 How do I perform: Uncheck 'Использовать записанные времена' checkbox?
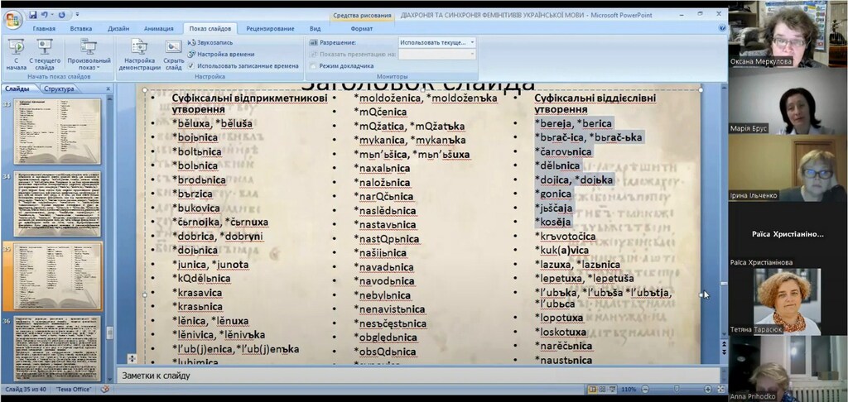coord(192,65)
